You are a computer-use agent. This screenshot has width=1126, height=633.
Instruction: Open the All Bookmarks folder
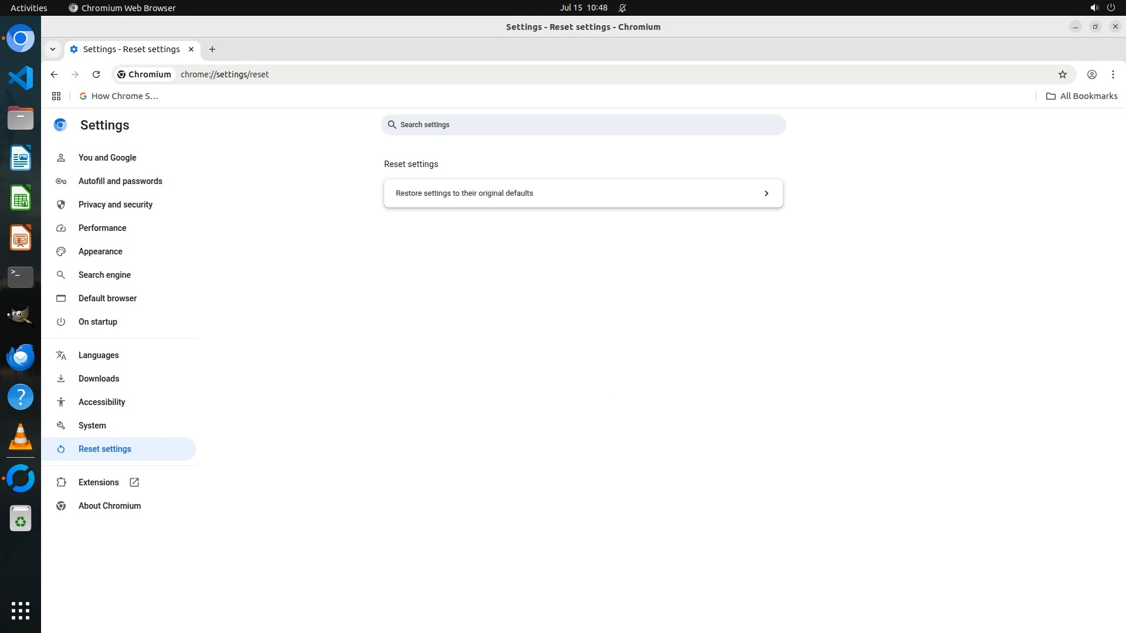[1081, 96]
